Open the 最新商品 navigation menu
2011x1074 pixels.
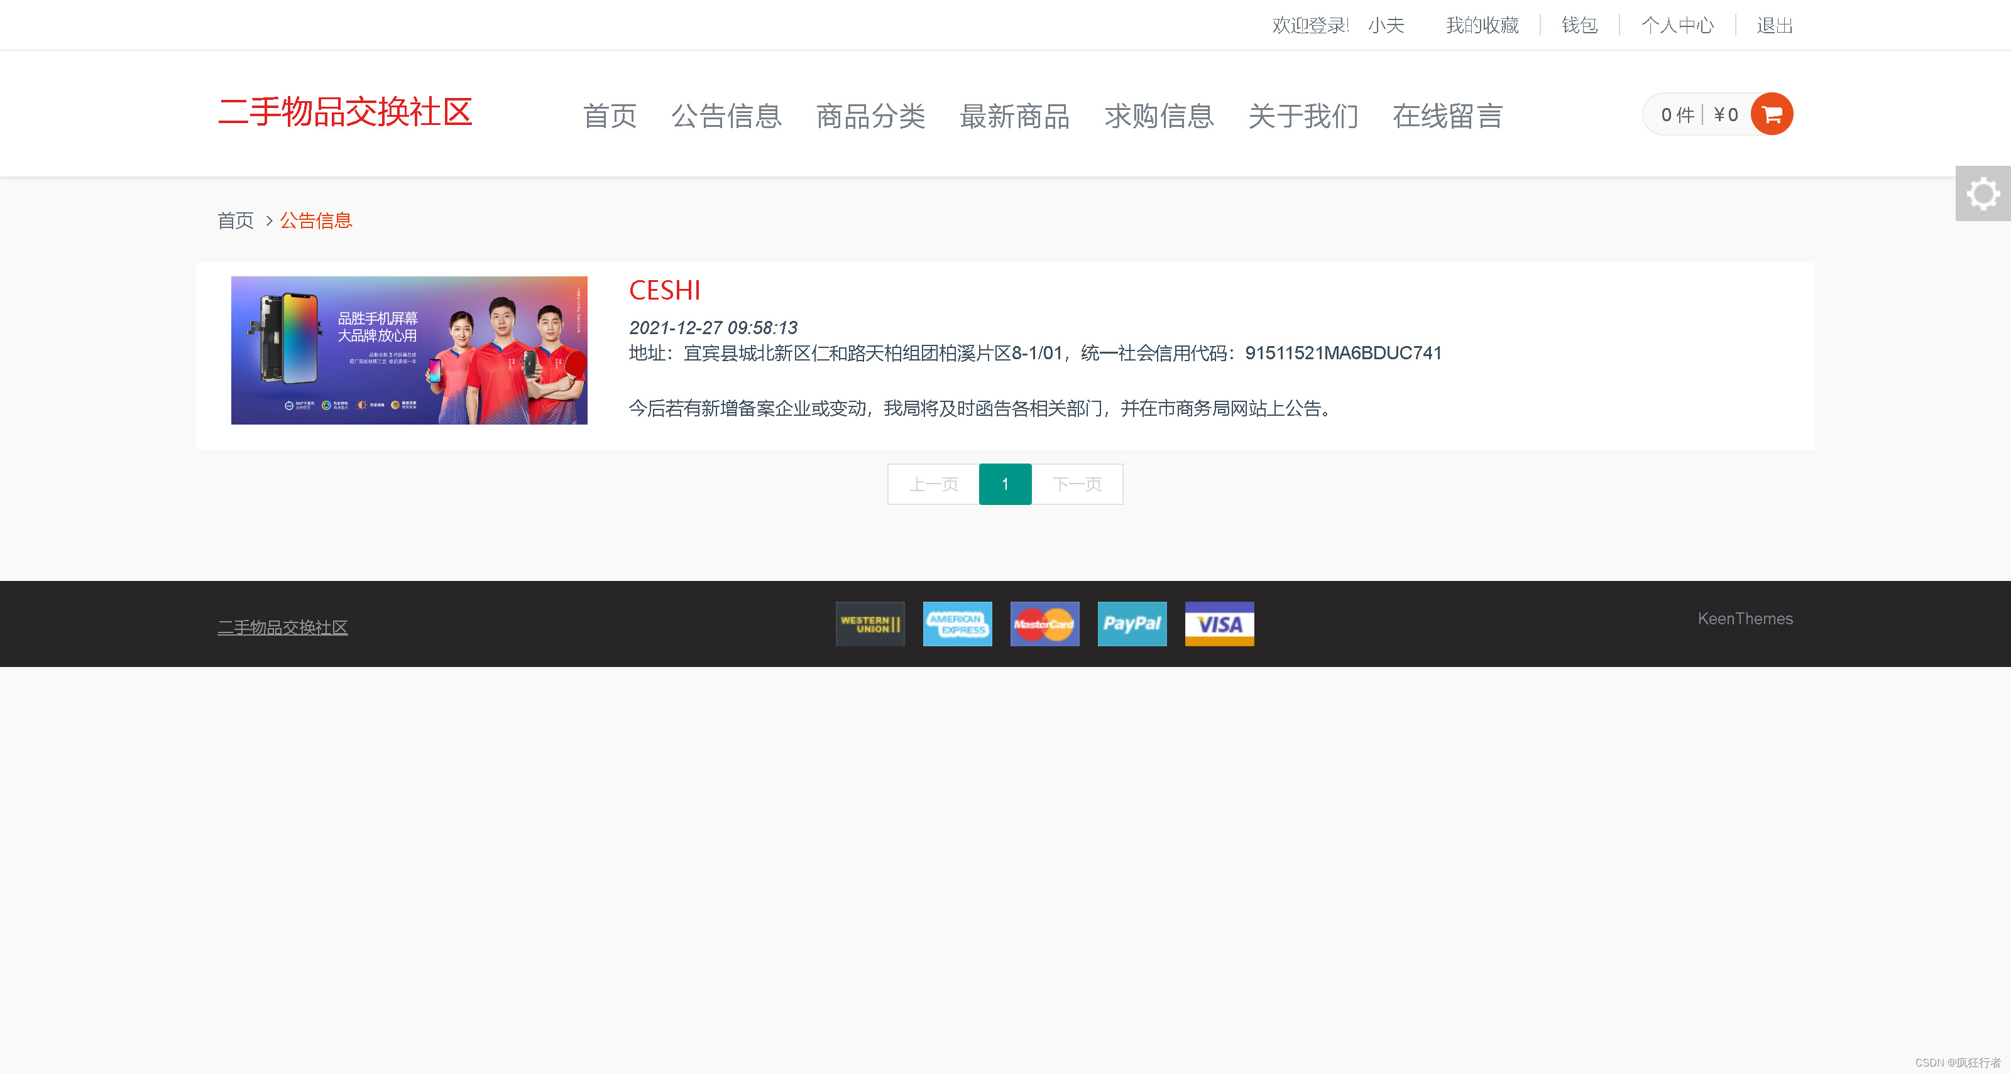(x=1014, y=116)
